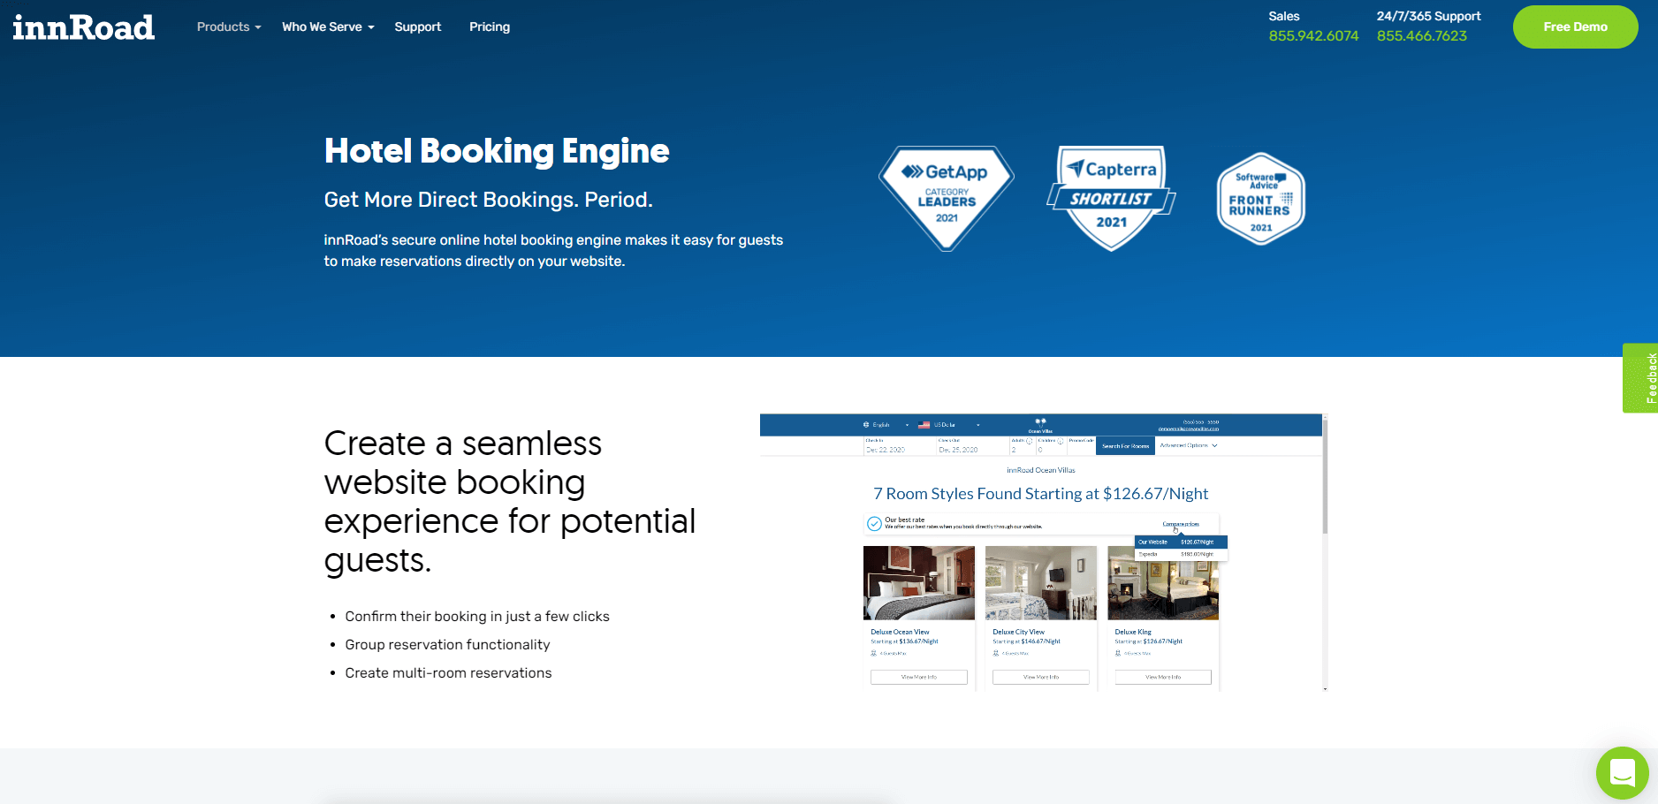
Task: Click '7 Room Styles Found' heading in preview
Action: point(1041,494)
